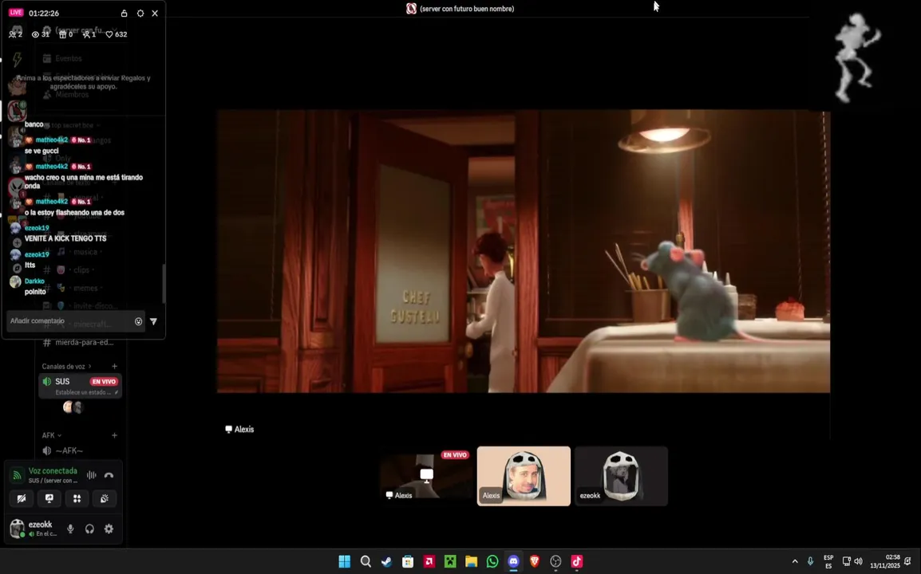The image size is (921, 574).
Task: Expand the Canales de voz category
Action: click(66, 366)
